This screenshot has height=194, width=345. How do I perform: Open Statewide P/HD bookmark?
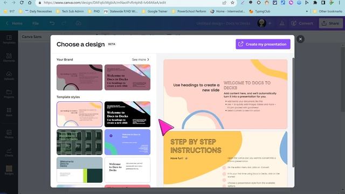[x=121, y=11]
